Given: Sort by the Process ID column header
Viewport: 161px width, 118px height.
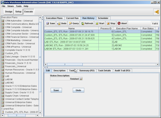Looking at the screenshot, I should coord(106,28).
